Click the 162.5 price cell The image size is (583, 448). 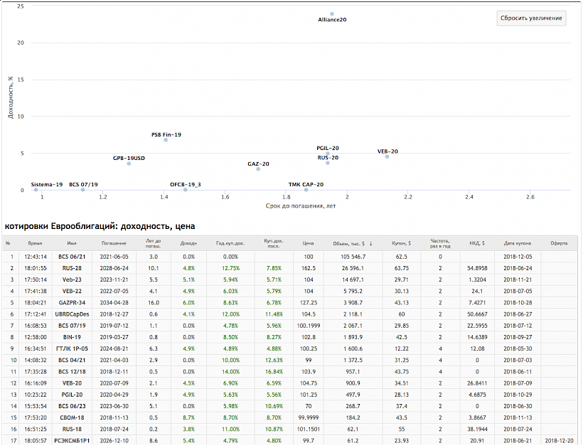309,268
